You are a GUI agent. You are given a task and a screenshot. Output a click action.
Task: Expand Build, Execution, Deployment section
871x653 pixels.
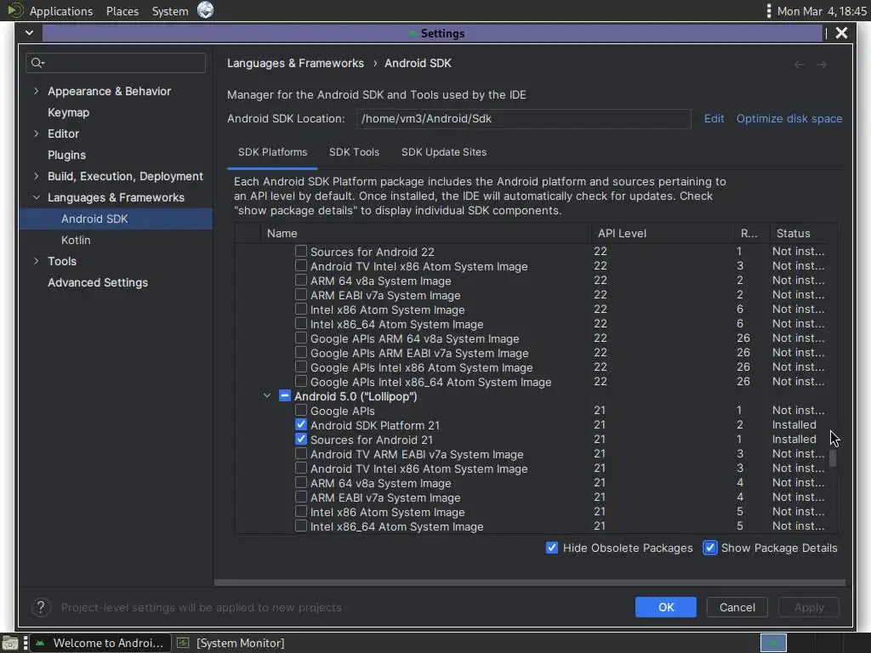click(x=36, y=176)
